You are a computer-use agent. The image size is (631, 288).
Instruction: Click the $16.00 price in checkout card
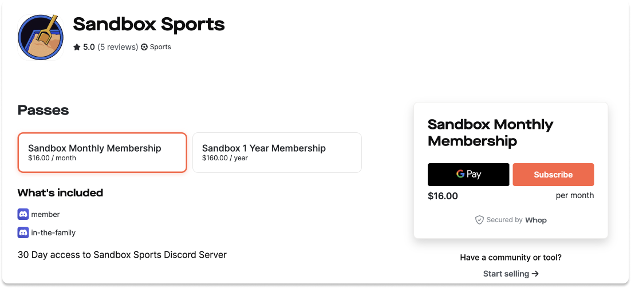point(443,196)
